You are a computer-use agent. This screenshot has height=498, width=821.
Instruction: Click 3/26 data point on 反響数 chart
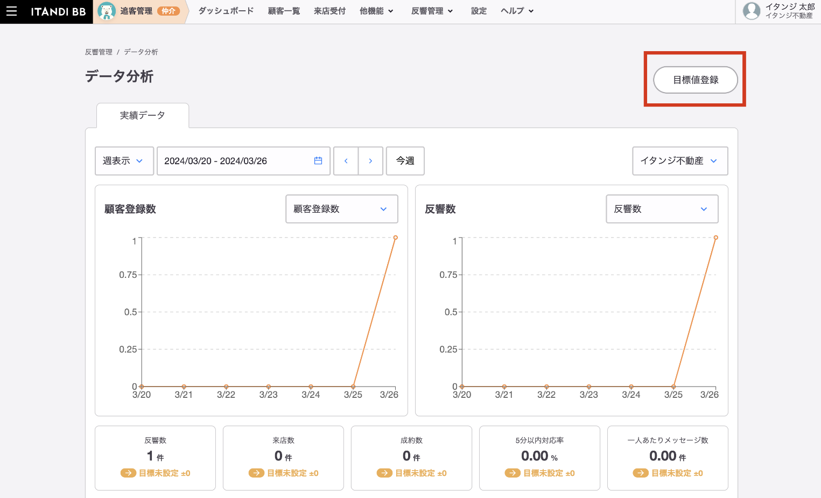pos(716,237)
